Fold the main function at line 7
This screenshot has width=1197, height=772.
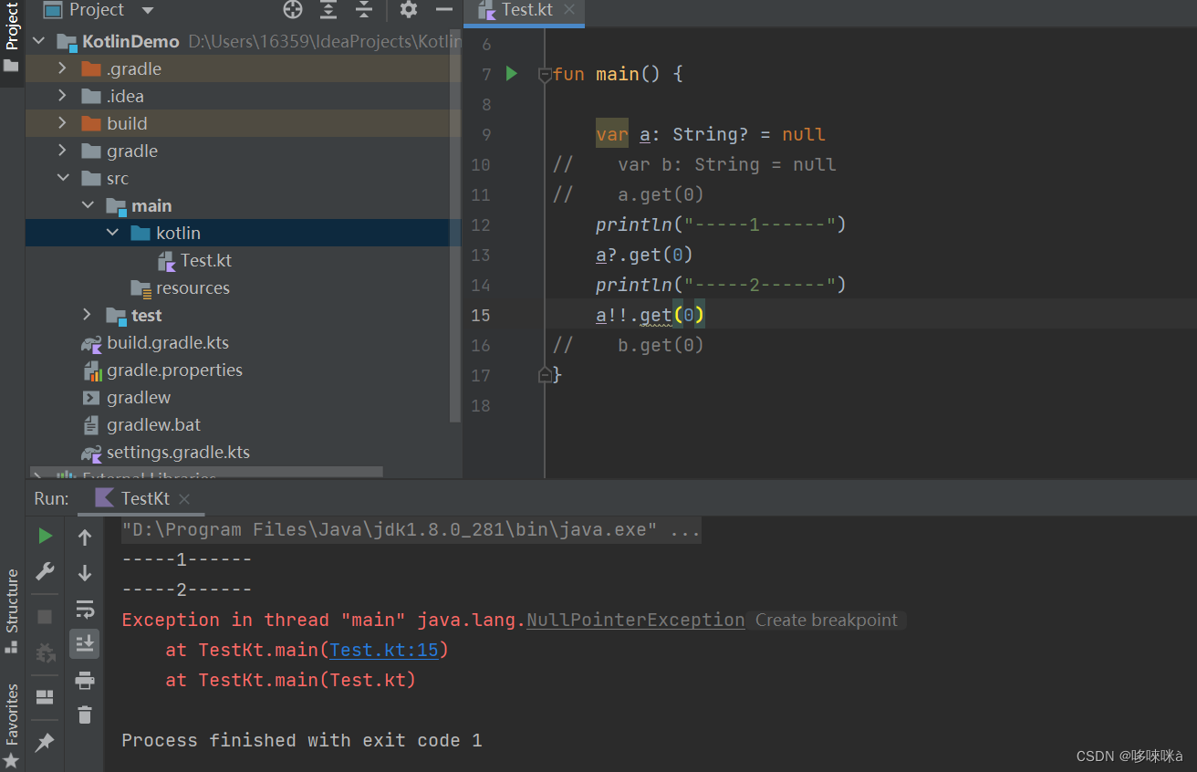click(545, 74)
